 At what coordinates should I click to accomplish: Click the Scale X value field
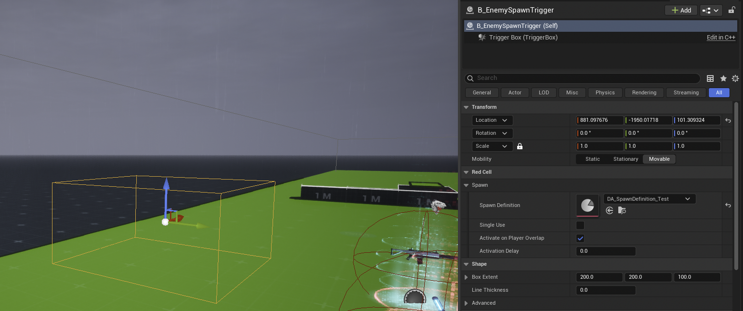[x=600, y=146]
